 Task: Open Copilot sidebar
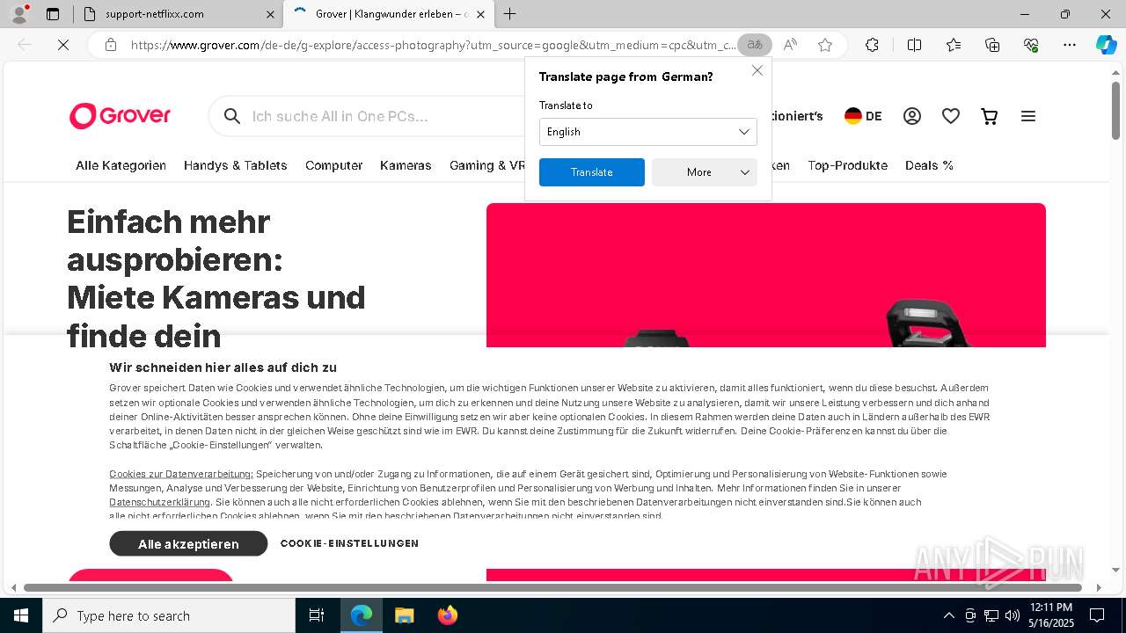(x=1106, y=45)
